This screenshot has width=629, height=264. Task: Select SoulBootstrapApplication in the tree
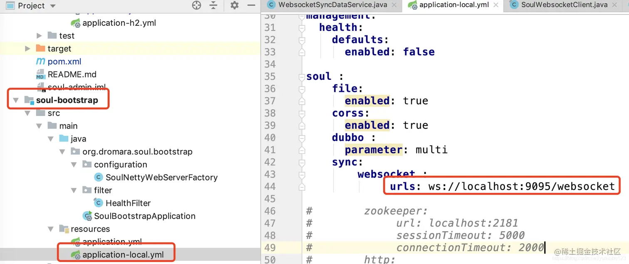coord(145,216)
